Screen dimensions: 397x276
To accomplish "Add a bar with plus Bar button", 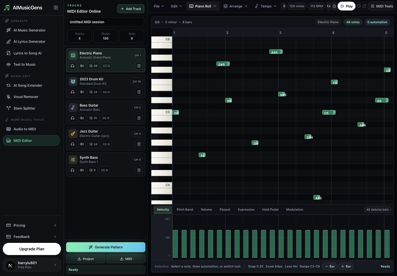I will coord(346,266).
